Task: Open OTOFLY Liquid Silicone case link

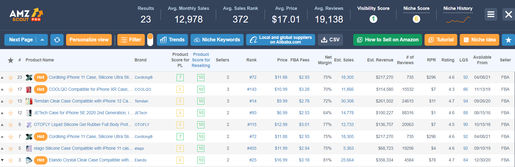Action: point(83,124)
